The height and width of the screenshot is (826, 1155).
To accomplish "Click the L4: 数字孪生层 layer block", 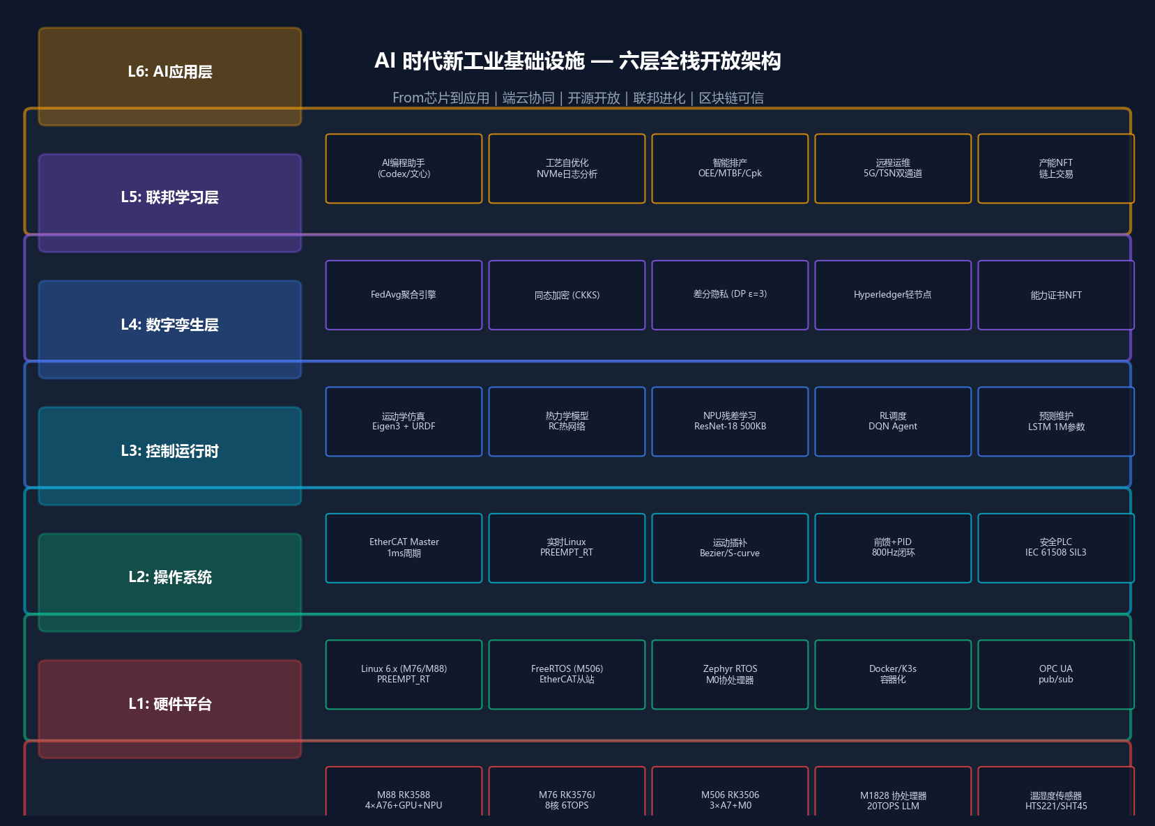I will click(170, 330).
